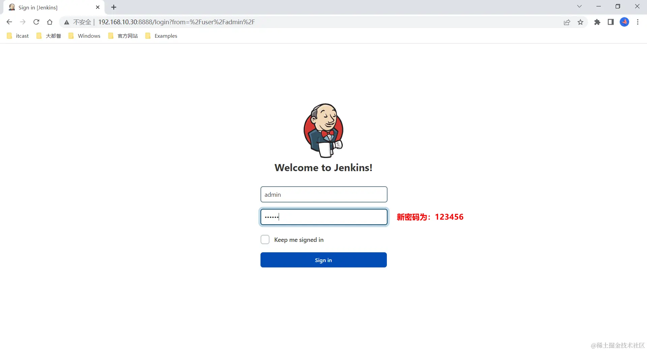Bookmark this page with the star
Image resolution: width=647 pixels, height=351 pixels.
pyautogui.click(x=580, y=22)
